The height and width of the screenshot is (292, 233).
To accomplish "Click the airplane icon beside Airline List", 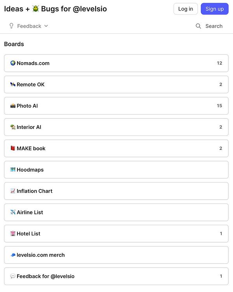I will (x=13, y=212).
